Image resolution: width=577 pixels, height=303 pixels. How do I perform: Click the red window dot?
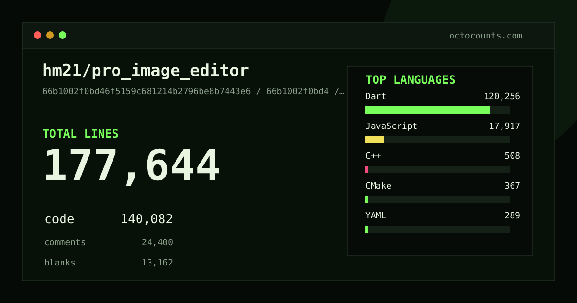pos(38,35)
